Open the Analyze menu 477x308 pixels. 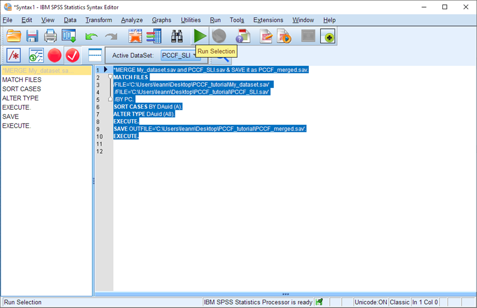tap(132, 20)
